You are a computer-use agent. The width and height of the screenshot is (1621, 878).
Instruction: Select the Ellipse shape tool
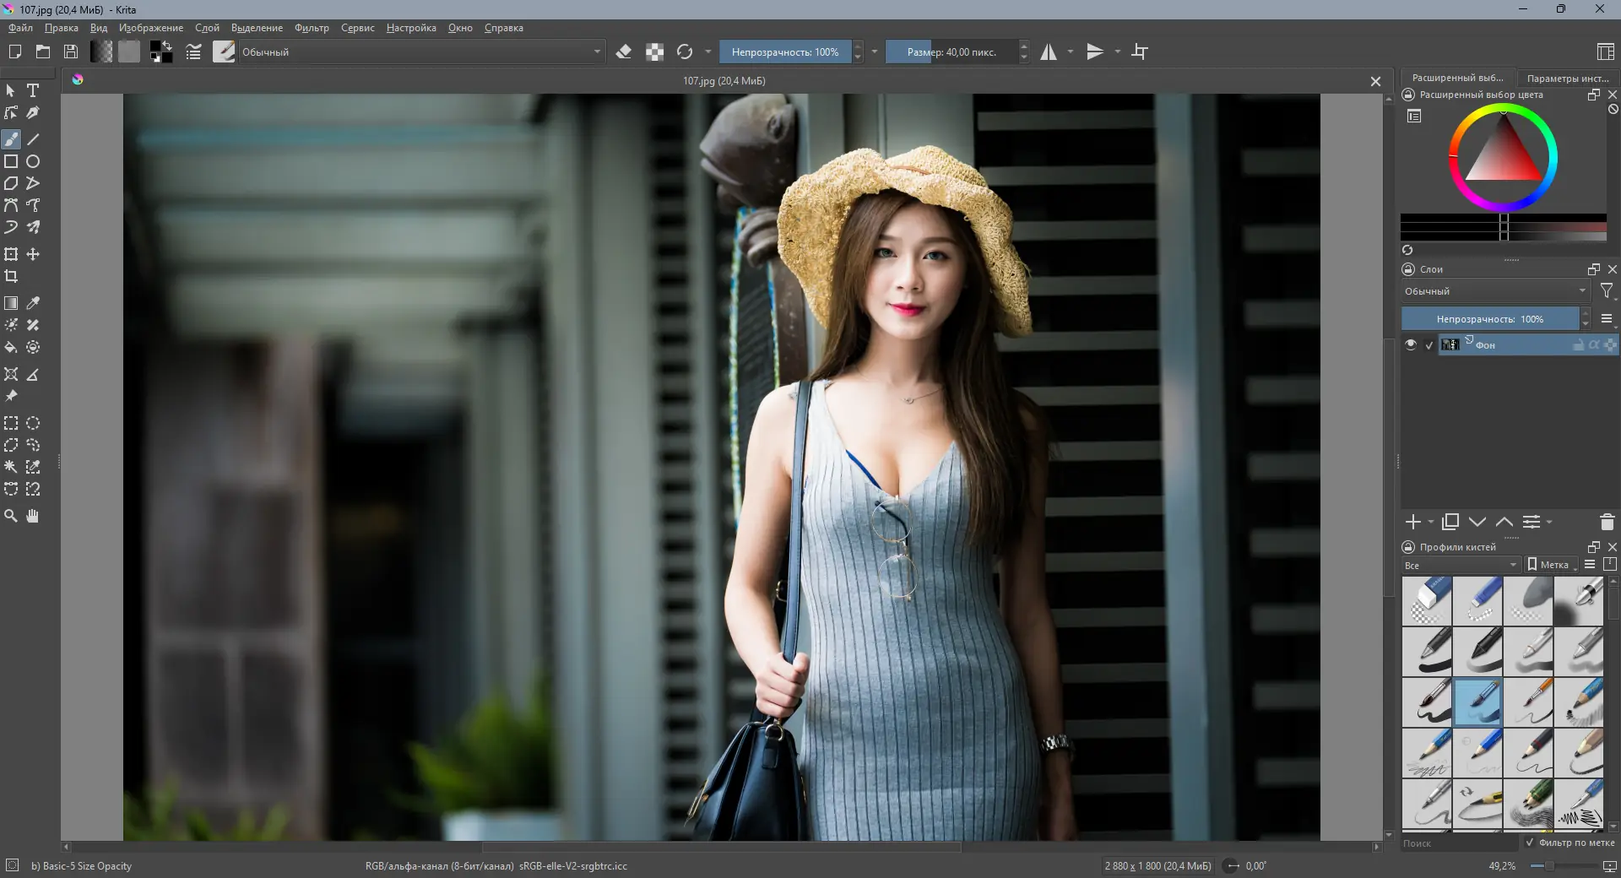pos(33,161)
